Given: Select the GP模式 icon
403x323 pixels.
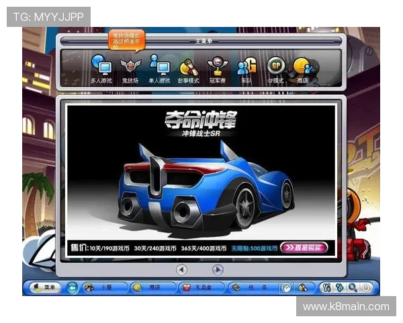Looking at the screenshot, I should click(275, 68).
